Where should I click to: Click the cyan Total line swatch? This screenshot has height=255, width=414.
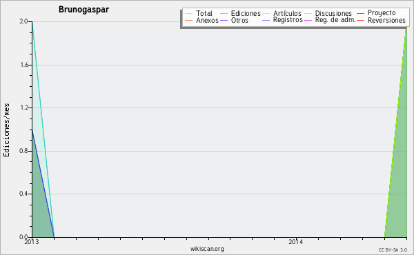188,13
